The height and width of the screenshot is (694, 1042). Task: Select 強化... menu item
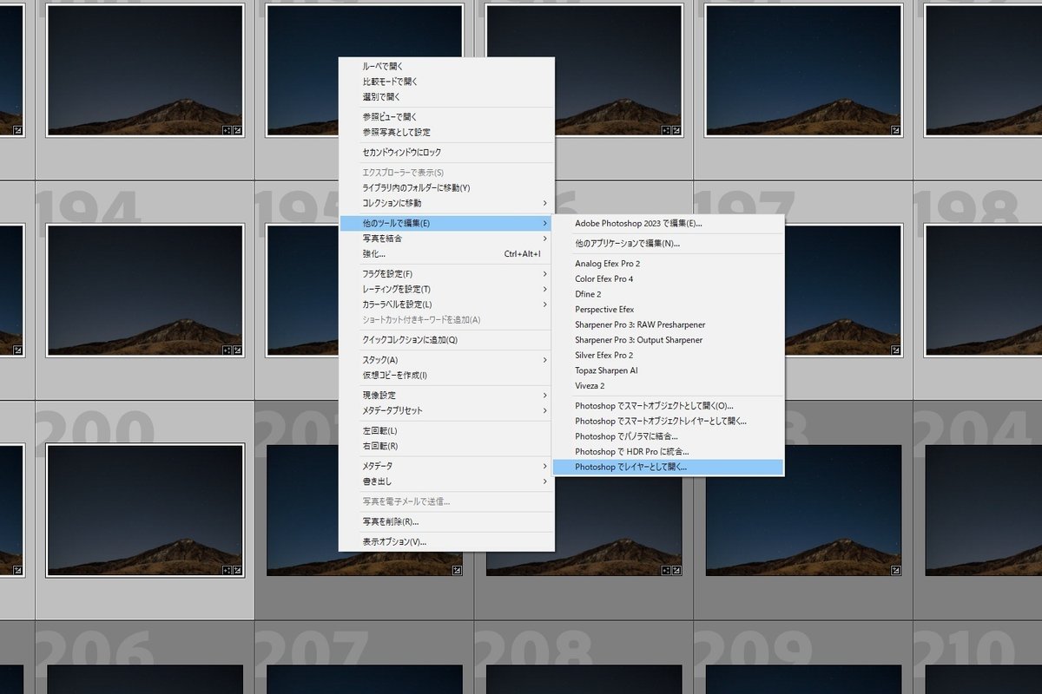coord(446,254)
